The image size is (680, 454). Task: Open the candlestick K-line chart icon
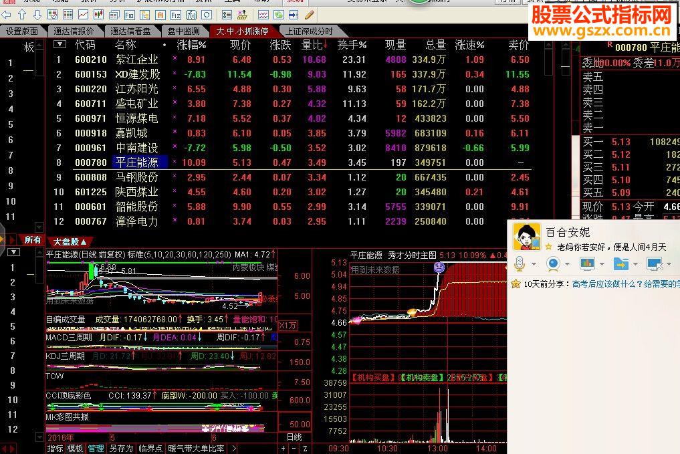(98, 15)
